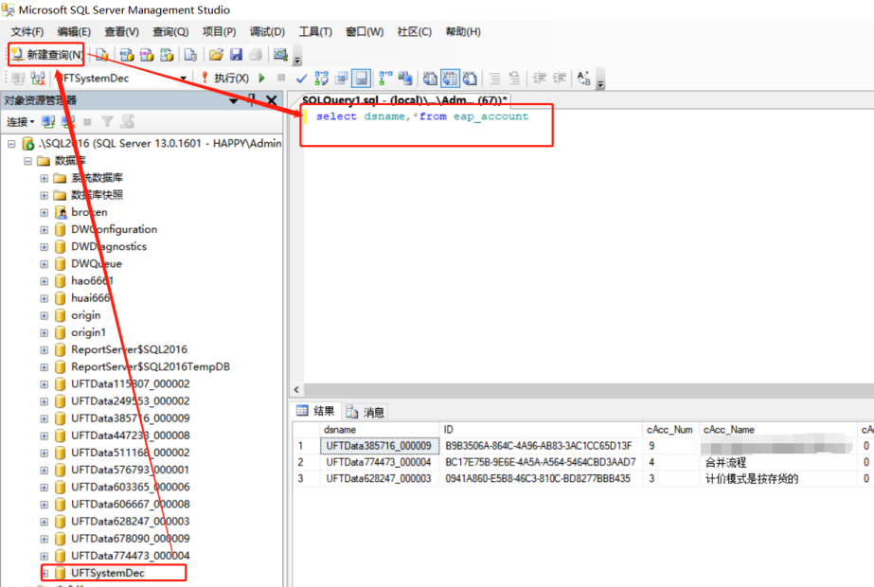Click the Results to Grid icon
This screenshot has height=587, width=874.
click(x=450, y=79)
